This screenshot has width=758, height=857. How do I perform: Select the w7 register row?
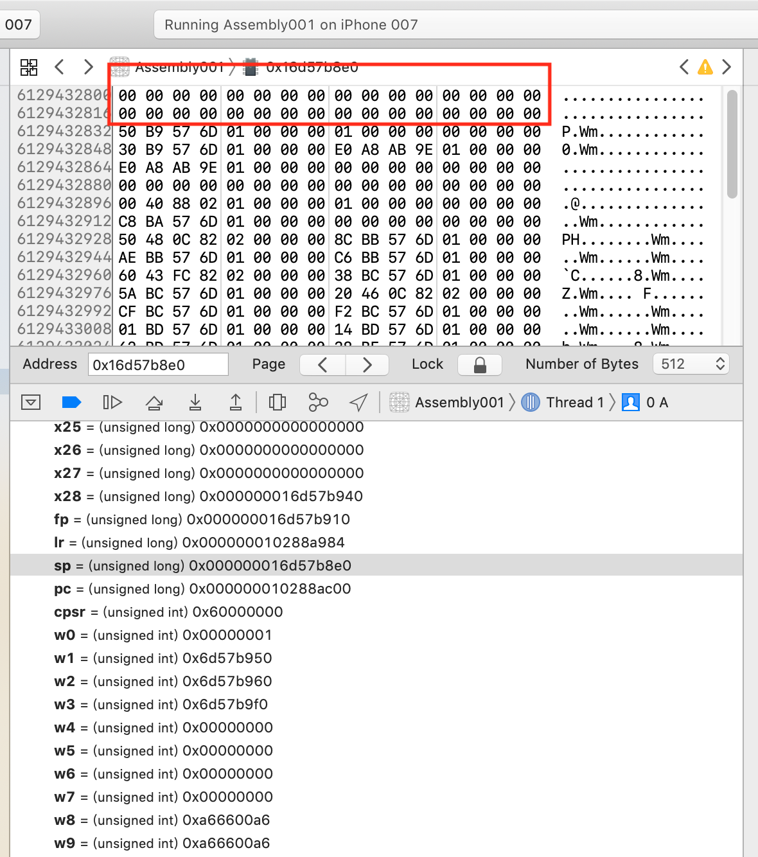point(376,797)
